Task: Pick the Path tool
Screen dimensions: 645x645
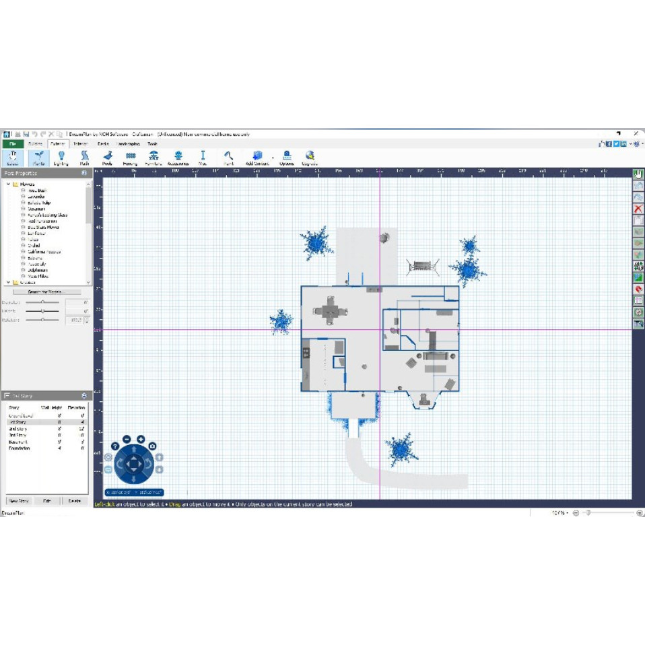Action: click(84, 158)
